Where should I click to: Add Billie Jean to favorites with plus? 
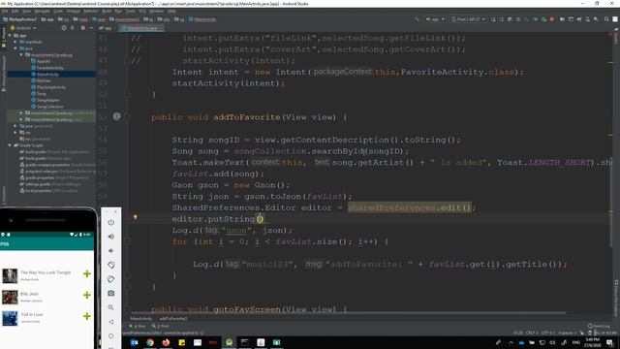coord(87,295)
